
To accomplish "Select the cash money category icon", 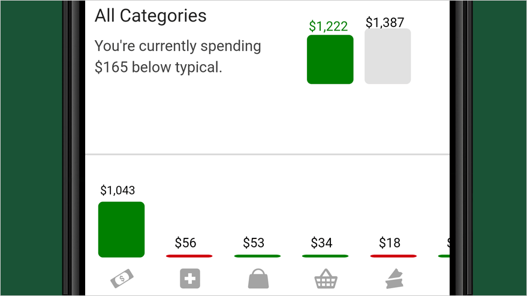I will click(x=122, y=279).
